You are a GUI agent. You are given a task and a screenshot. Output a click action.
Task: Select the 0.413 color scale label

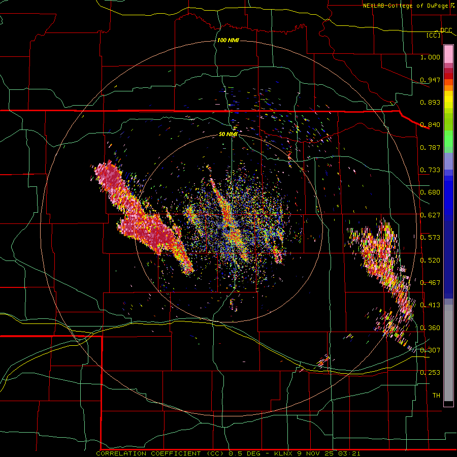(x=430, y=305)
